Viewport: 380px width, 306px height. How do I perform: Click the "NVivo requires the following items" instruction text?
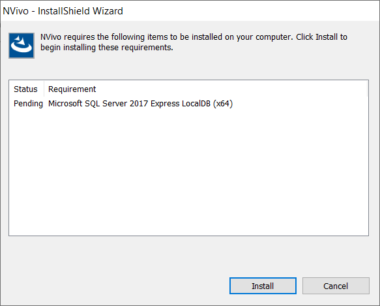pyautogui.click(x=194, y=37)
